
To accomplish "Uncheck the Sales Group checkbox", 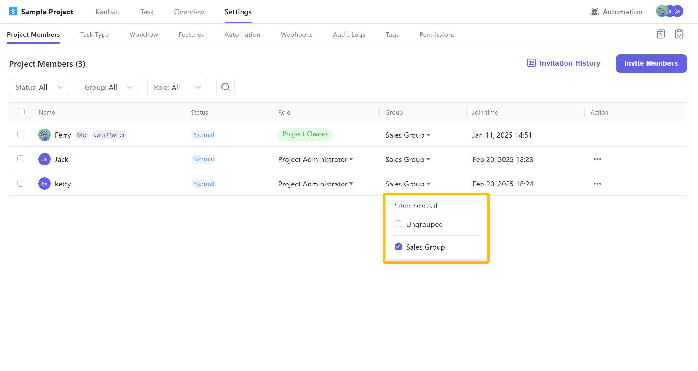I will point(398,247).
